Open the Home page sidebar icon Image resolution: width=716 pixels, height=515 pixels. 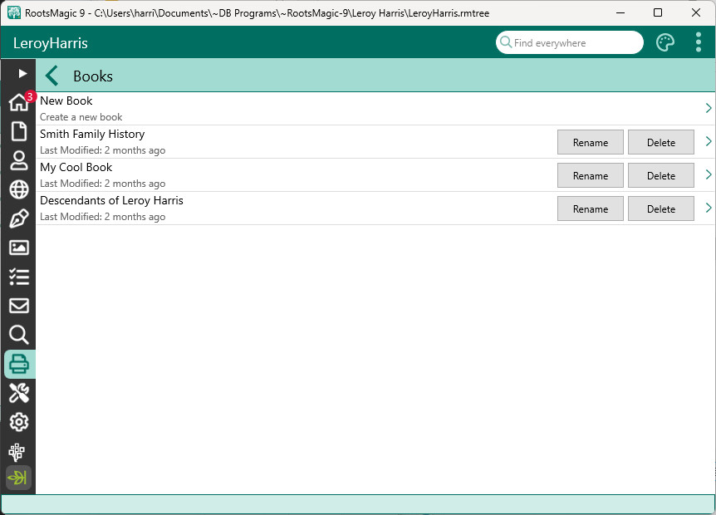point(18,103)
